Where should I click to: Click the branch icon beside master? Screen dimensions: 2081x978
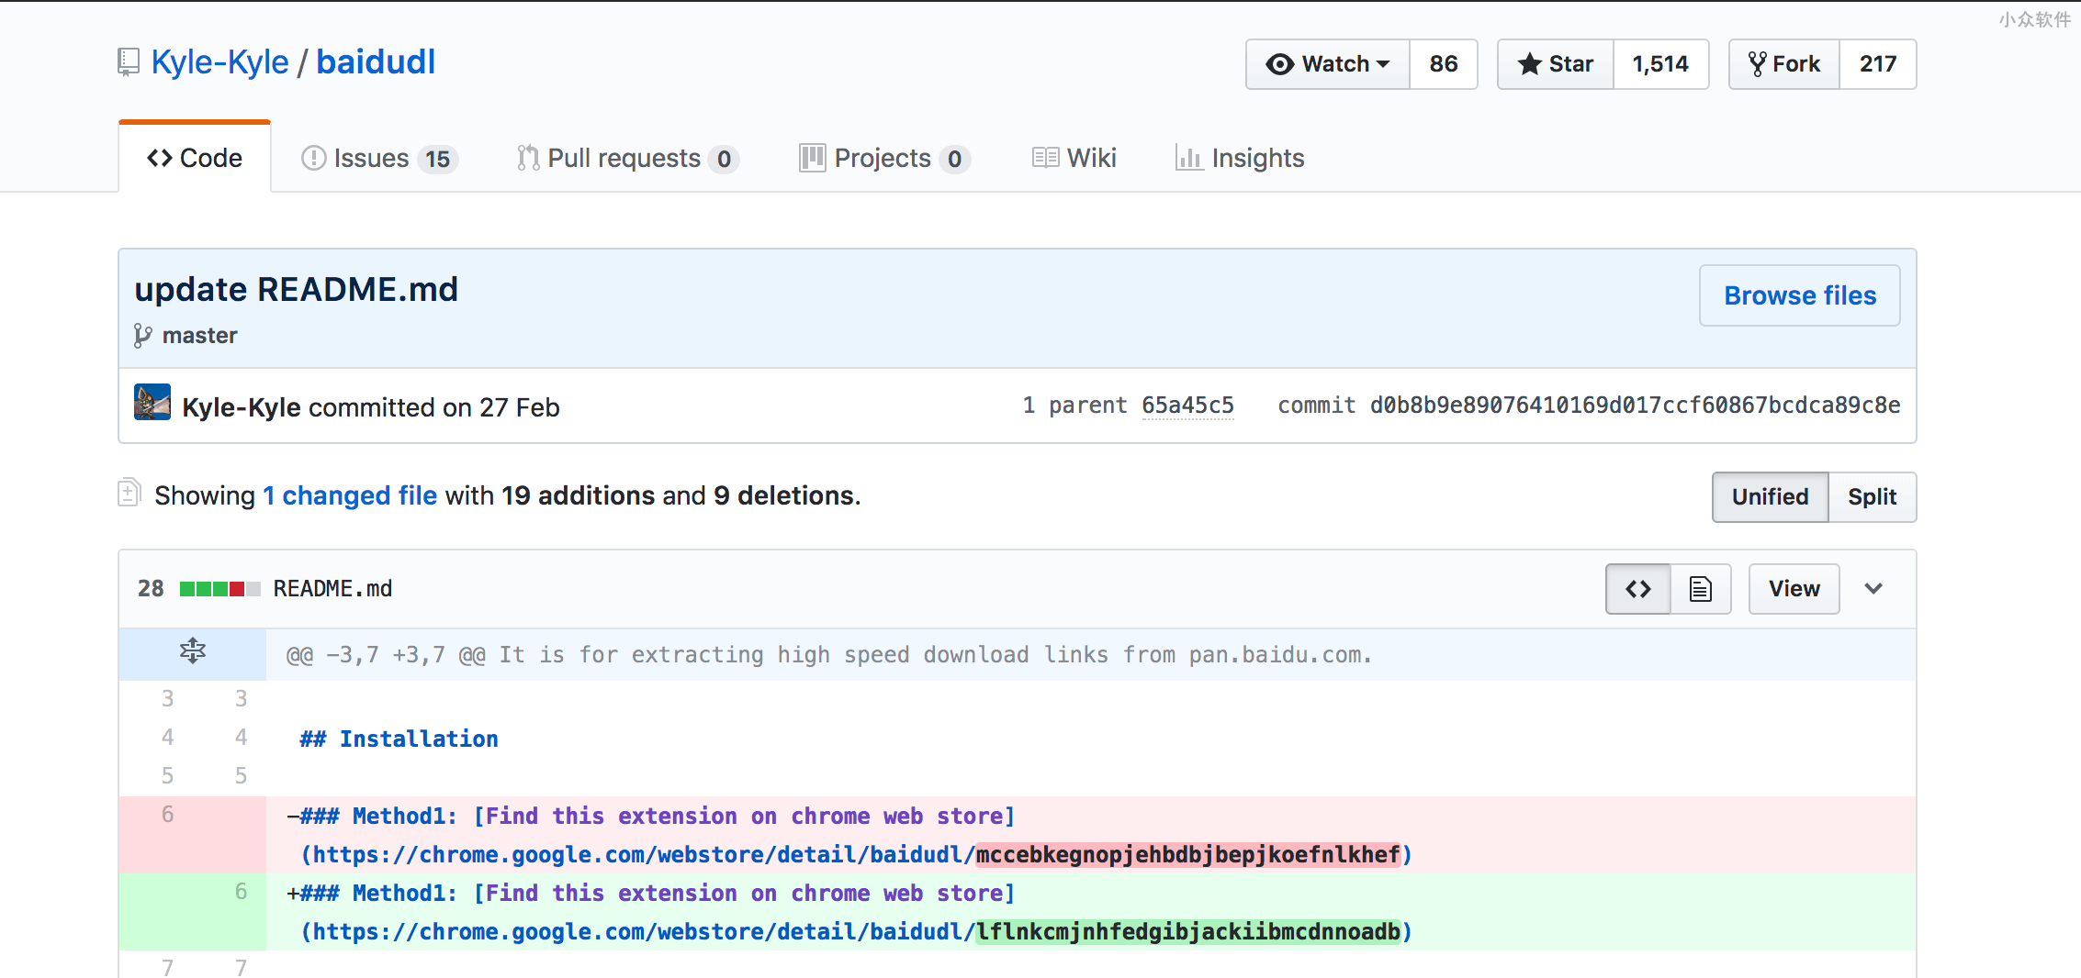click(x=142, y=336)
